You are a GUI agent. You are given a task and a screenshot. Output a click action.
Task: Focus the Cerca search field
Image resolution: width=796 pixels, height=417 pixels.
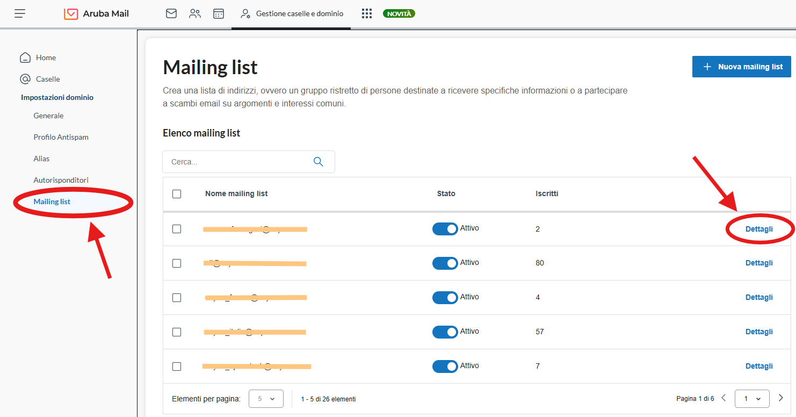249,162
